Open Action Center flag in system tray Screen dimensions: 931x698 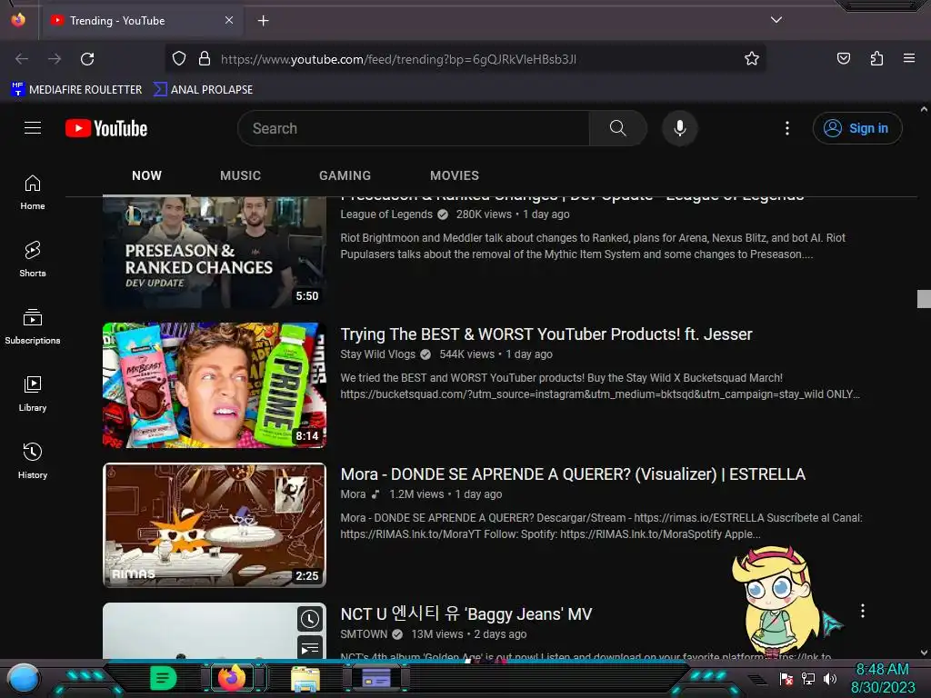click(x=786, y=678)
